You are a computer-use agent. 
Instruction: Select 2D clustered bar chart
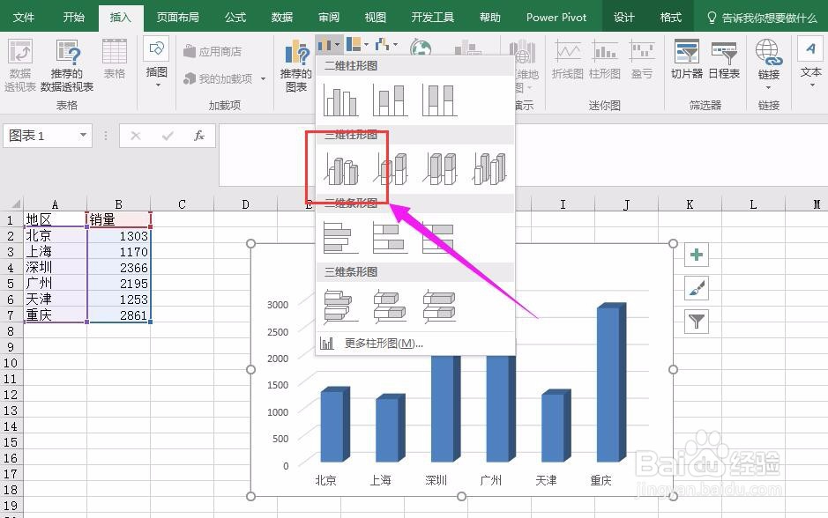pyautogui.click(x=340, y=237)
